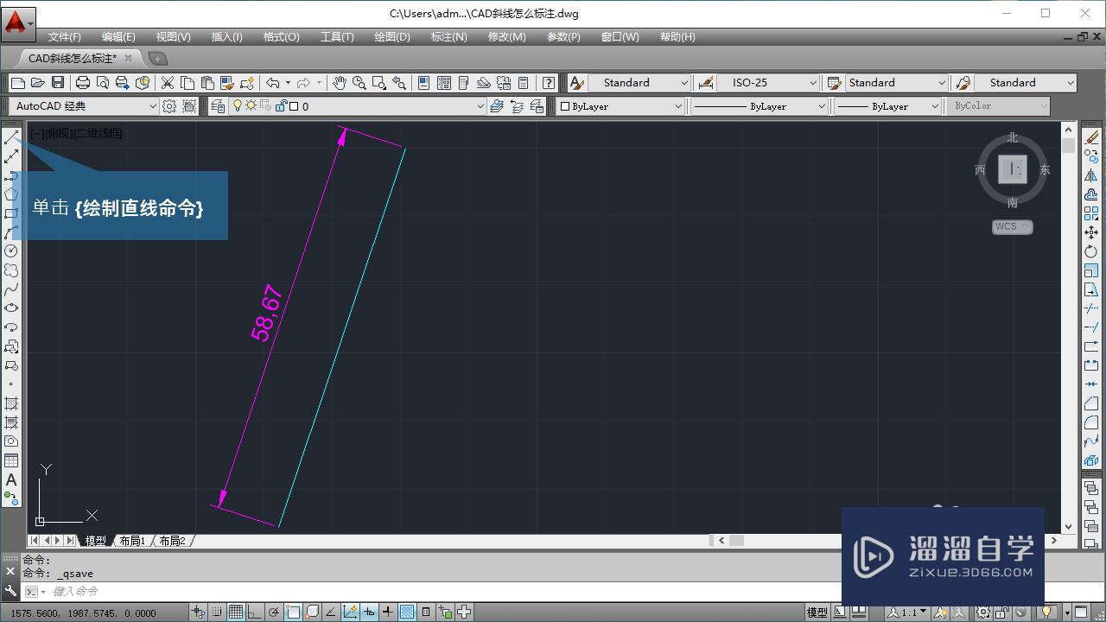Expand the ByLayer lineweight dropdown
The height and width of the screenshot is (622, 1106).
[887, 106]
